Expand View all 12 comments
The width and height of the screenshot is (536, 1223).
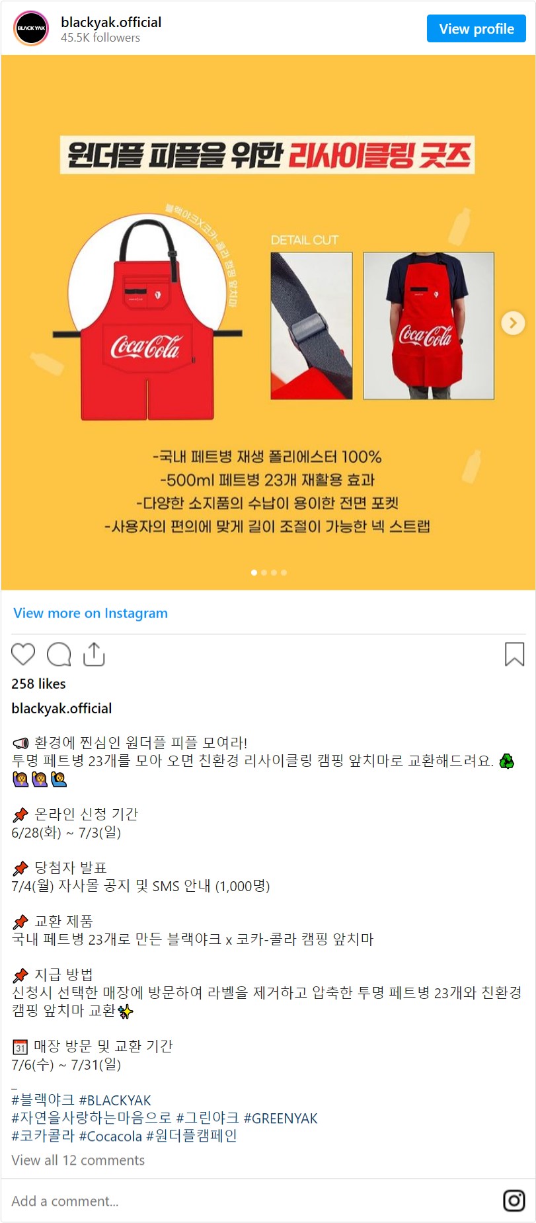[78, 1160]
